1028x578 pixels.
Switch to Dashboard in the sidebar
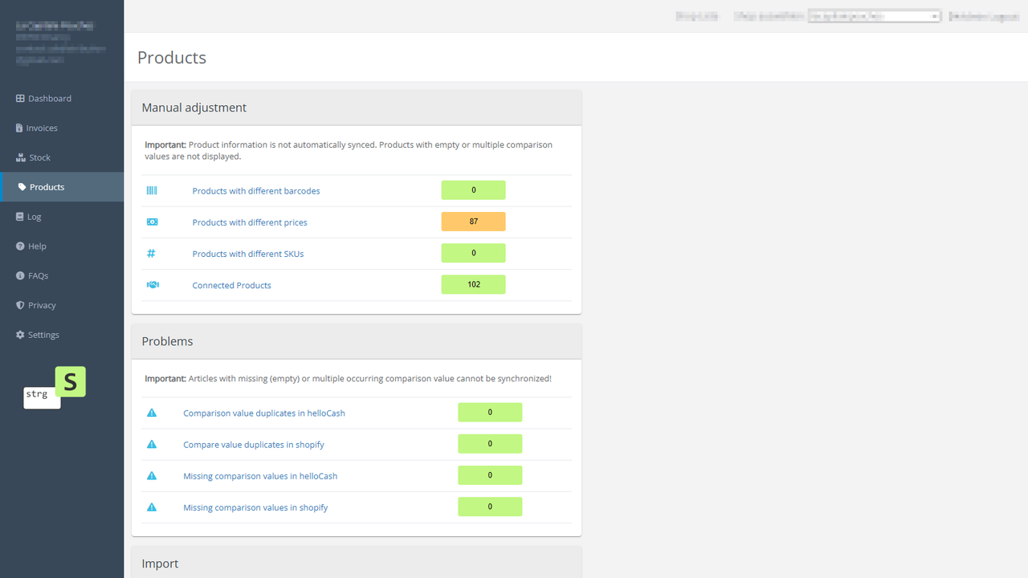19,98
